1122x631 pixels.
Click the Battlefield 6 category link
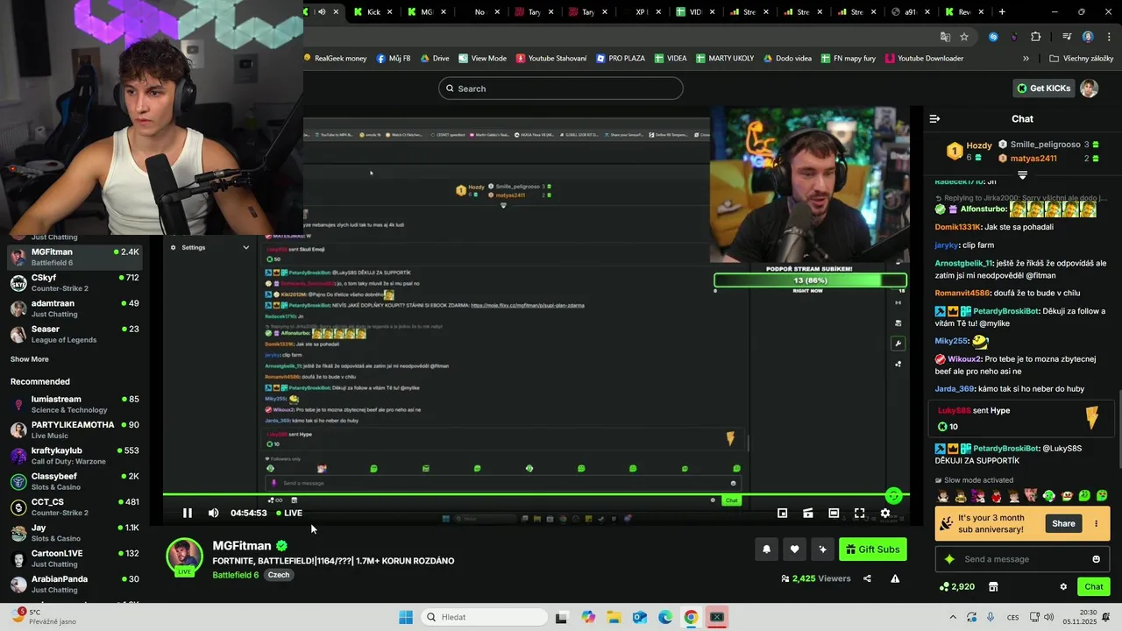pyautogui.click(x=235, y=575)
